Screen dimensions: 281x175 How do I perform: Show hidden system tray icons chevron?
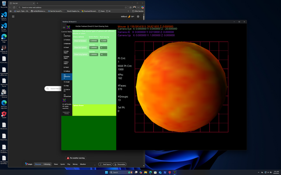click(259, 172)
